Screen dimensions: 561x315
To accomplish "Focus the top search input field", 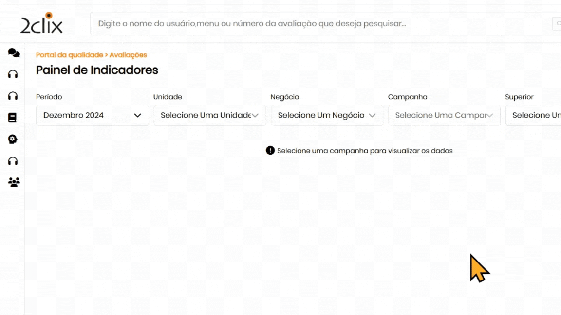I will (x=317, y=24).
